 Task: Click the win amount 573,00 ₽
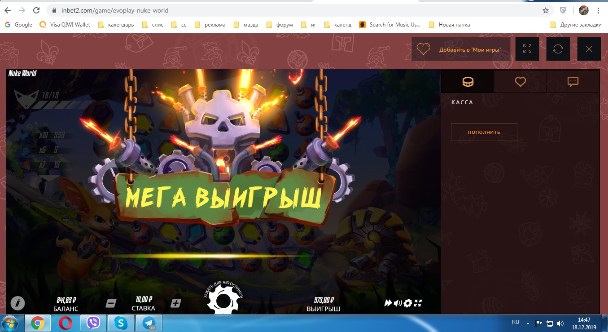point(324,300)
